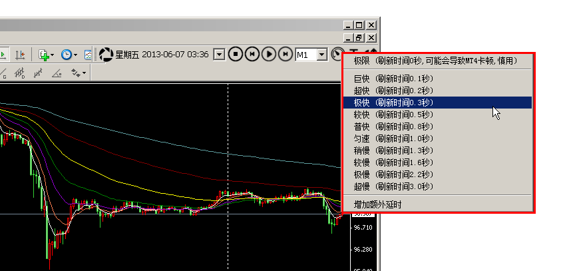Select 匀速 refresh time 1.0 seconds

click(437, 138)
